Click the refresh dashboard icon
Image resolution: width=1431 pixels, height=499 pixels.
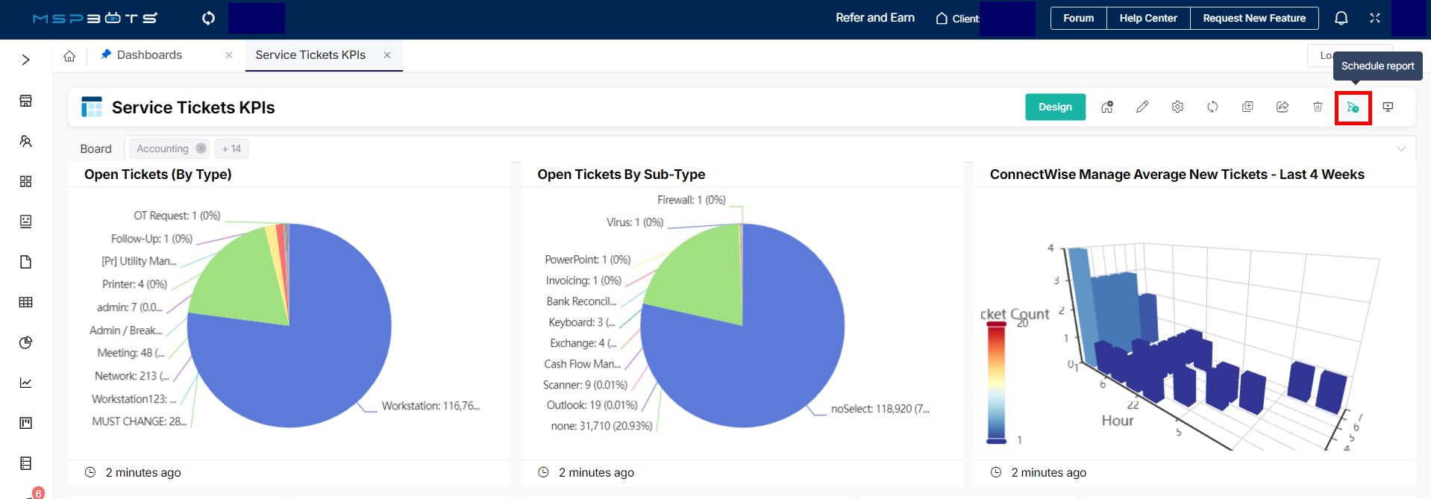1212,107
